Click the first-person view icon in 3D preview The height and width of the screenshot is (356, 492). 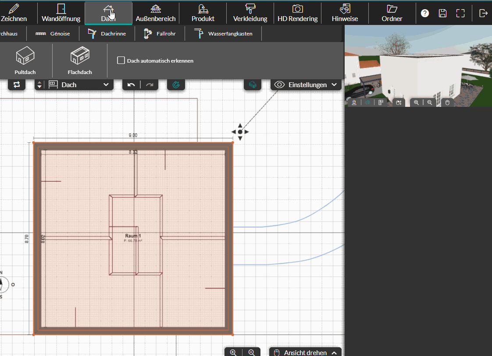tap(354, 102)
